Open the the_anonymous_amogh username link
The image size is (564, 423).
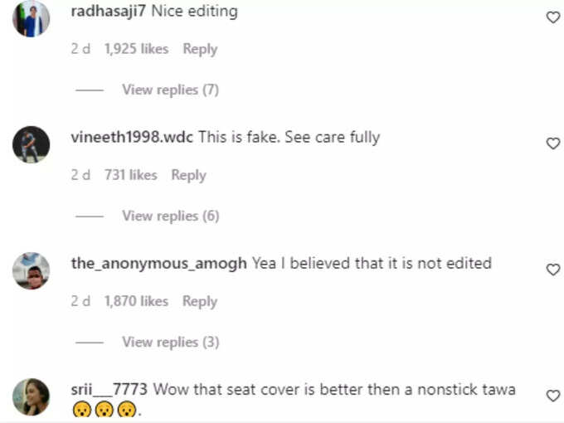(158, 264)
